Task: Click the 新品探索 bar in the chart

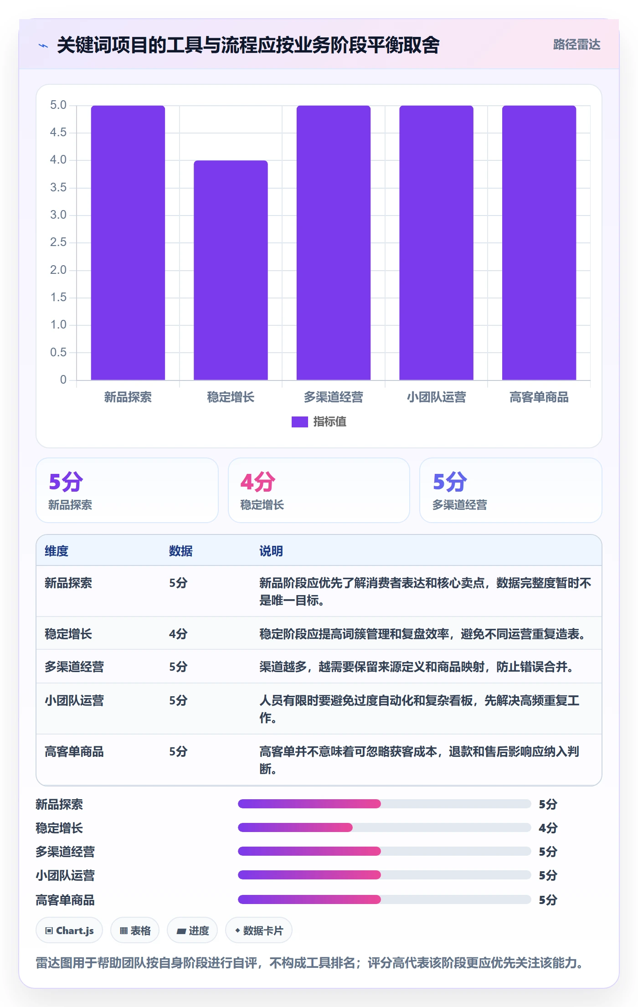Action: (128, 243)
